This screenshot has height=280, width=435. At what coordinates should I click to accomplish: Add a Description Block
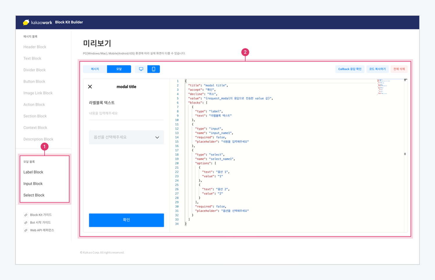click(38, 139)
